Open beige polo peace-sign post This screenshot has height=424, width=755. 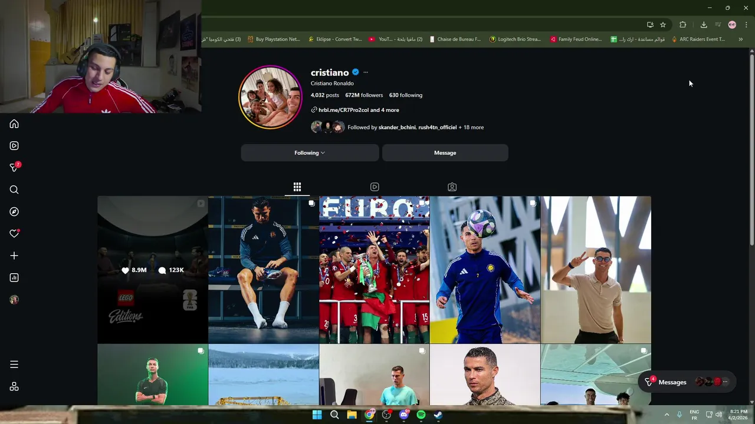coord(596,270)
